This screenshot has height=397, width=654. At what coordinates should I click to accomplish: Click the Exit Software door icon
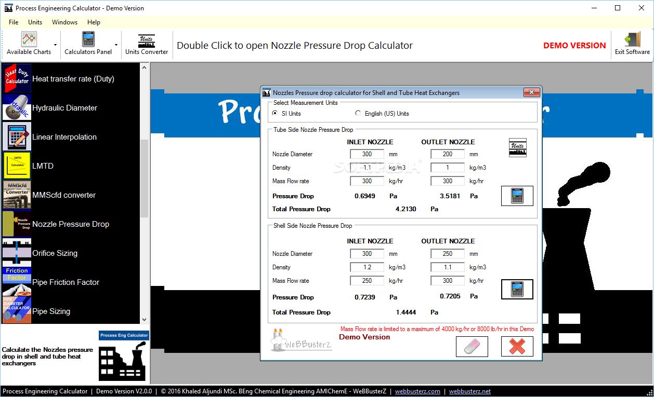632,40
